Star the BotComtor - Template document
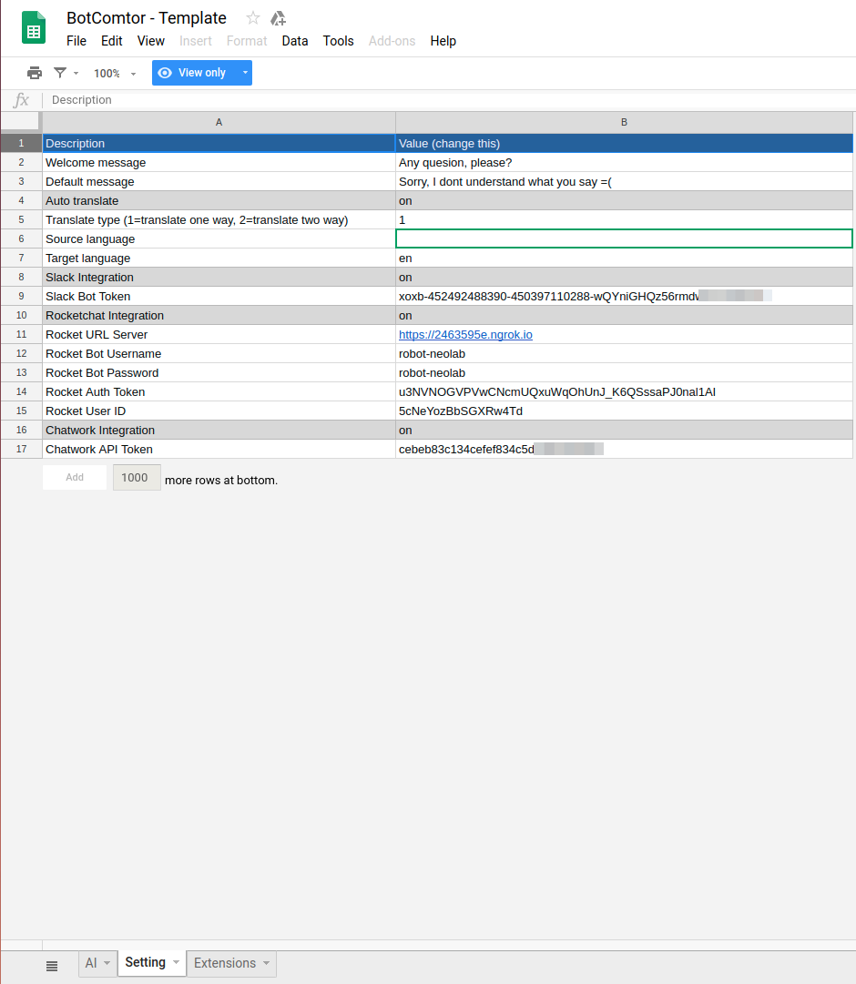Image resolution: width=856 pixels, height=984 pixels. click(252, 18)
